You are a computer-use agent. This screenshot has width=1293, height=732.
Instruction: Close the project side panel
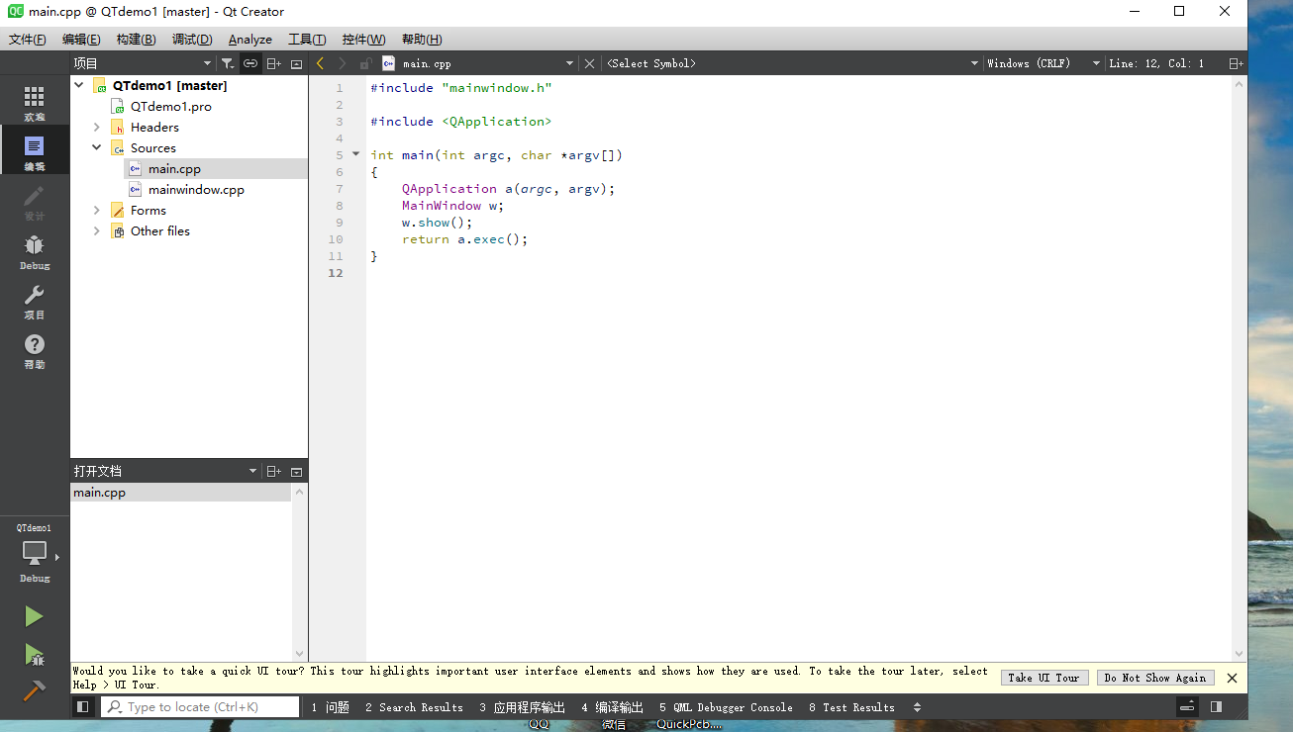click(x=297, y=63)
